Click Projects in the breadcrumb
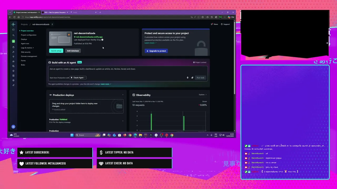The image size is (337, 189). pyautogui.click(x=24, y=24)
